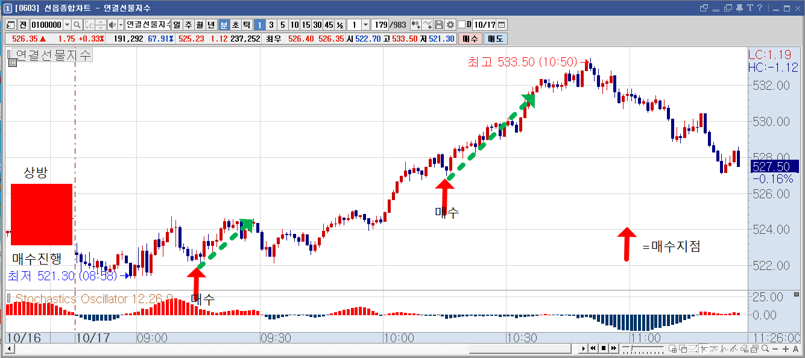Screen dimensions: 805x358
Task: Zoom out chart with the minus icon
Action: pyautogui.click(x=775, y=349)
